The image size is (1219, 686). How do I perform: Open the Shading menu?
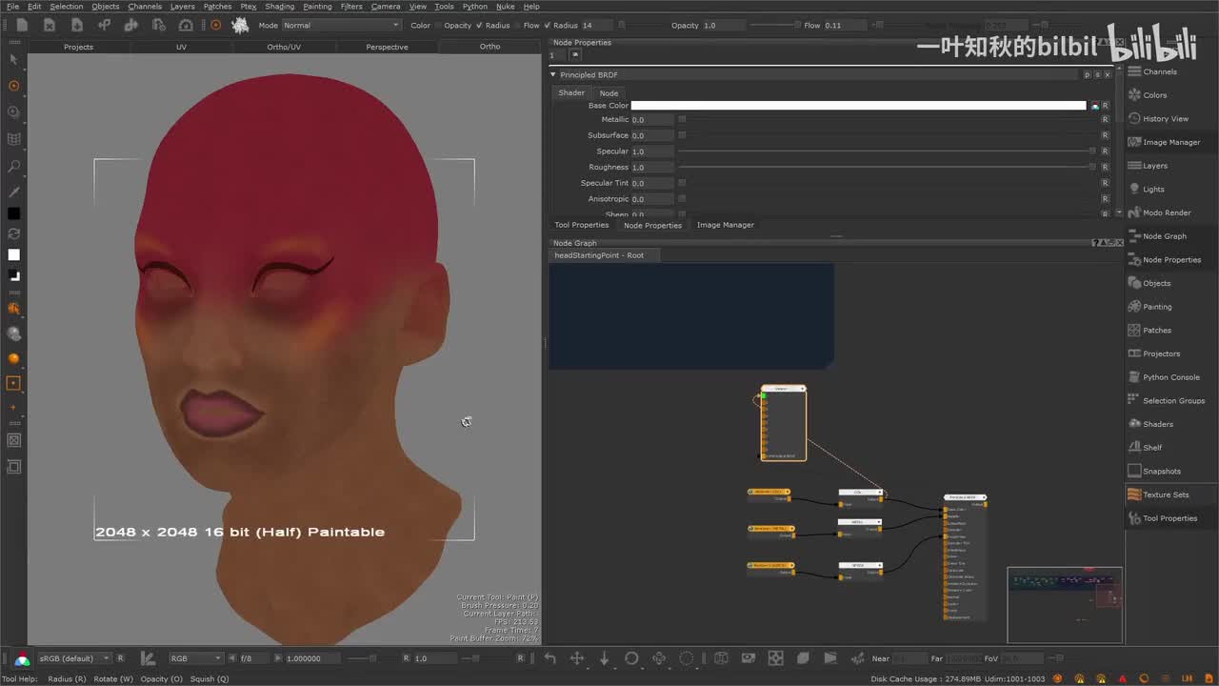pos(279,7)
